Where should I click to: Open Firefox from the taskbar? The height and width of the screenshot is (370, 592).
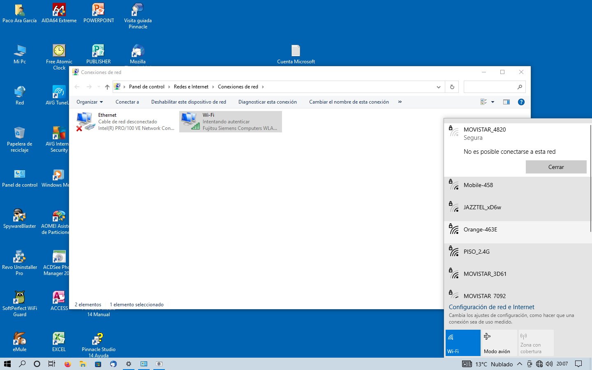tap(67, 364)
